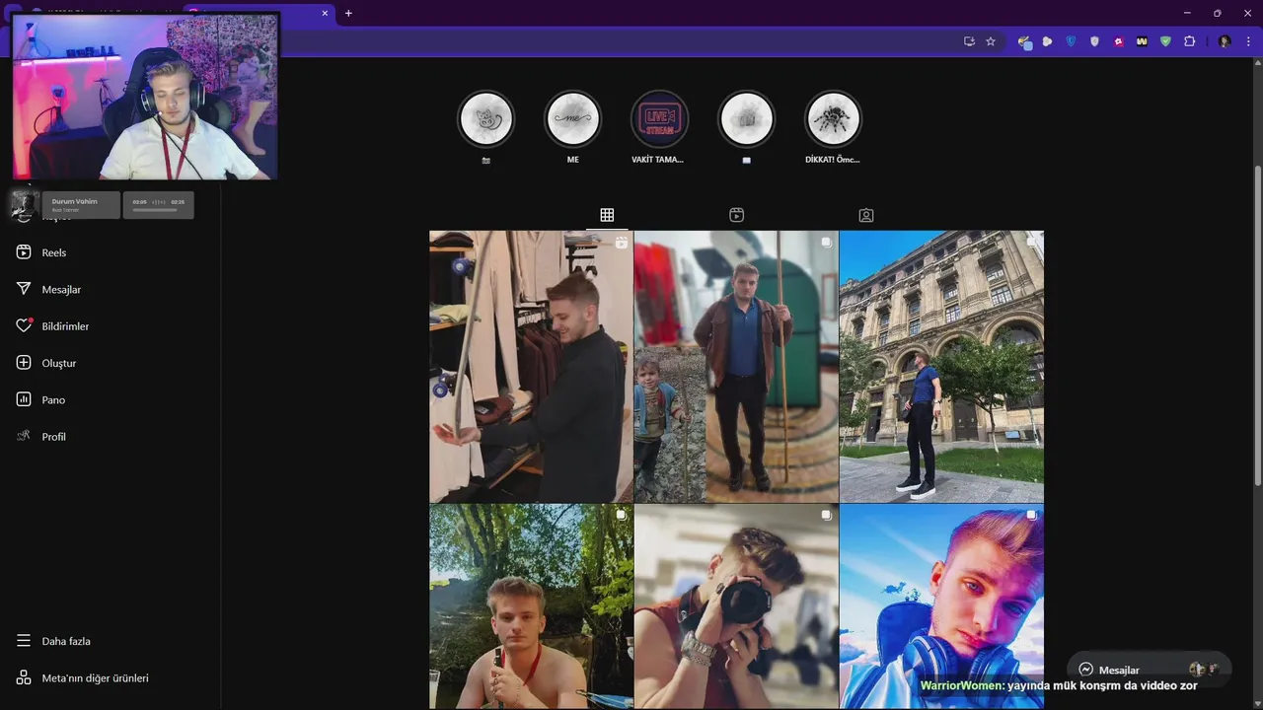Open the post of man by historic building

941,367
